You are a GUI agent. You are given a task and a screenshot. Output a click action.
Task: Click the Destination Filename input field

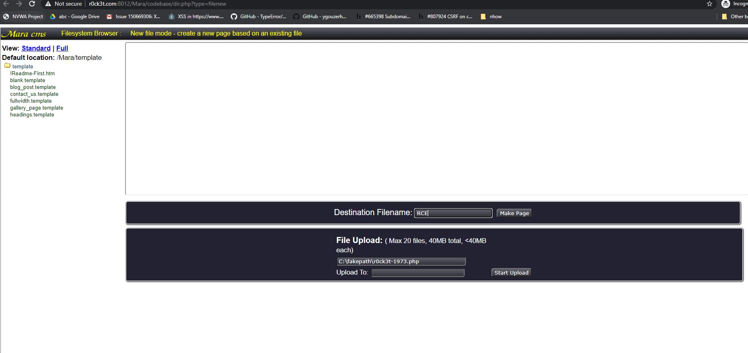click(453, 213)
